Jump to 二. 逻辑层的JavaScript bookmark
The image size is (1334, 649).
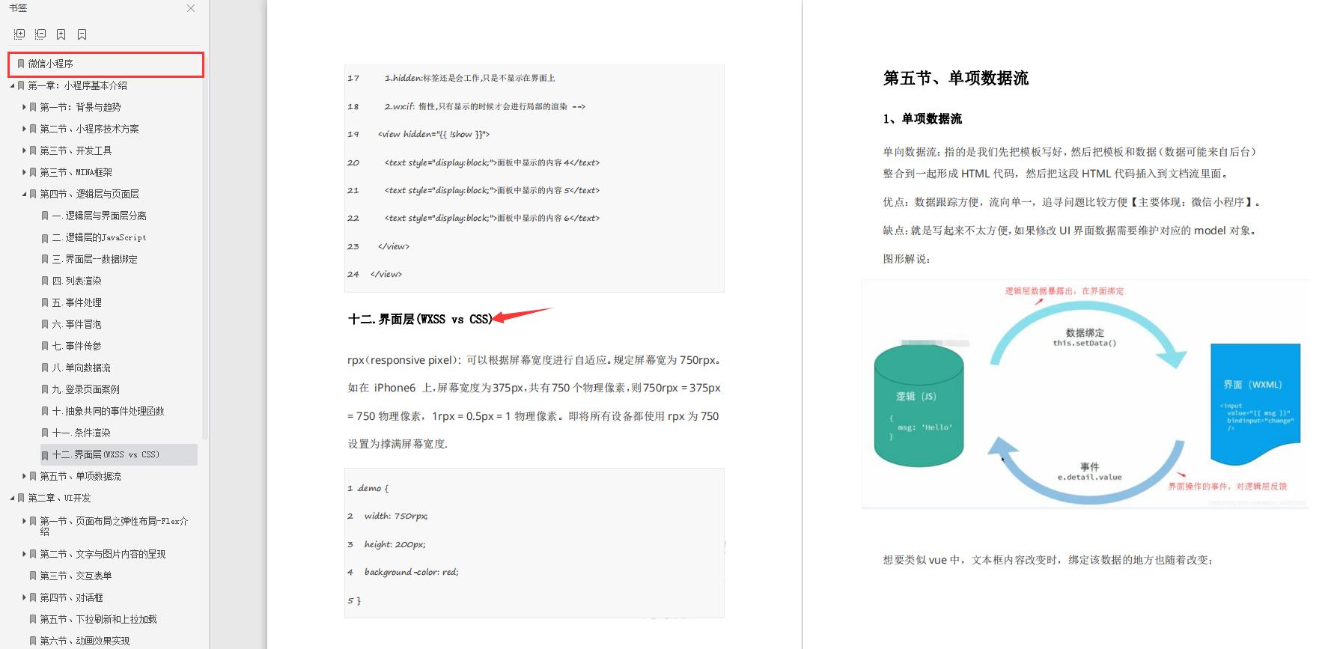pos(99,238)
